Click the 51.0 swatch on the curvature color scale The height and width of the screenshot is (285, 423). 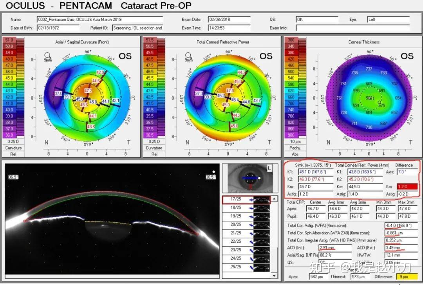point(9,40)
